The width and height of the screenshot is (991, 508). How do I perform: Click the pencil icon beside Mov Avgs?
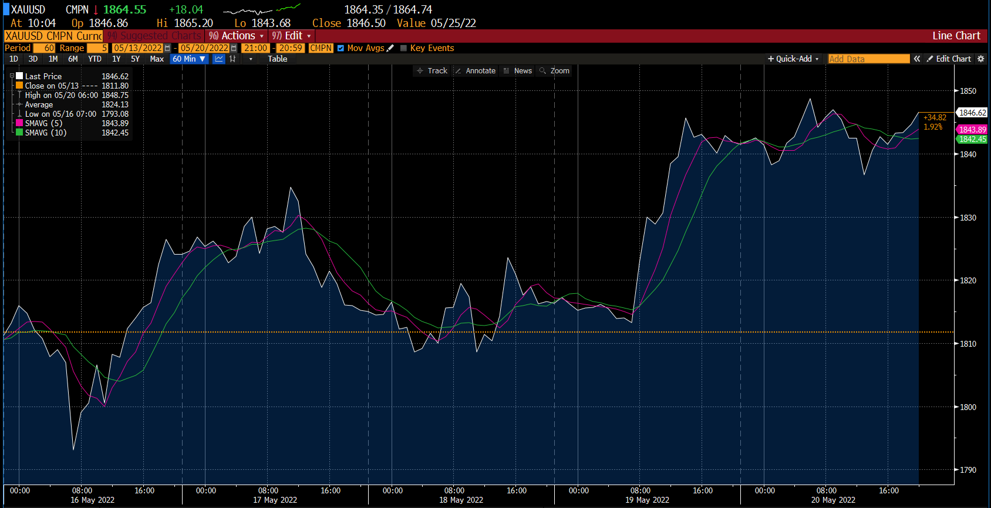click(x=390, y=48)
